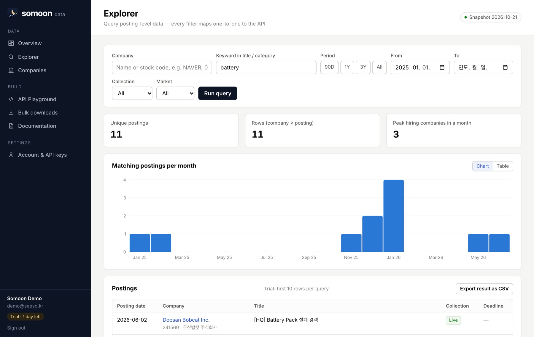Expand the Market dropdown

tap(175, 93)
